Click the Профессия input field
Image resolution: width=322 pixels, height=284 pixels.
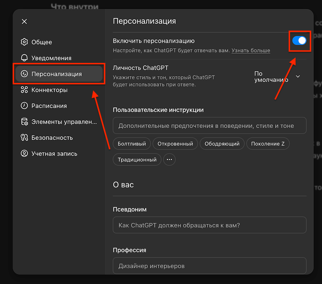point(209,266)
